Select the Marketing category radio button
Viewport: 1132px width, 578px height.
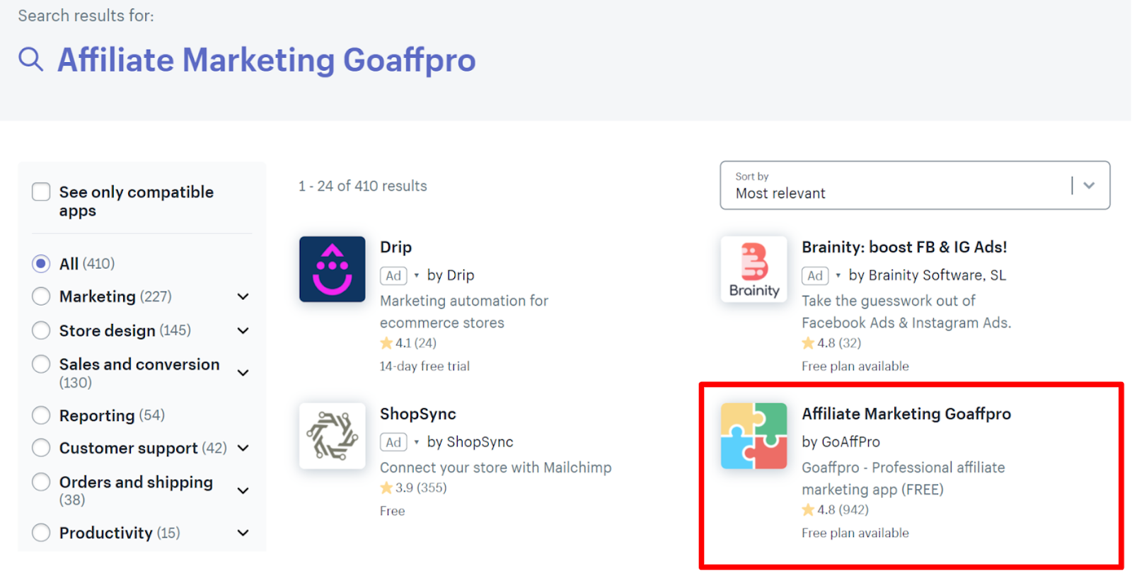[41, 296]
